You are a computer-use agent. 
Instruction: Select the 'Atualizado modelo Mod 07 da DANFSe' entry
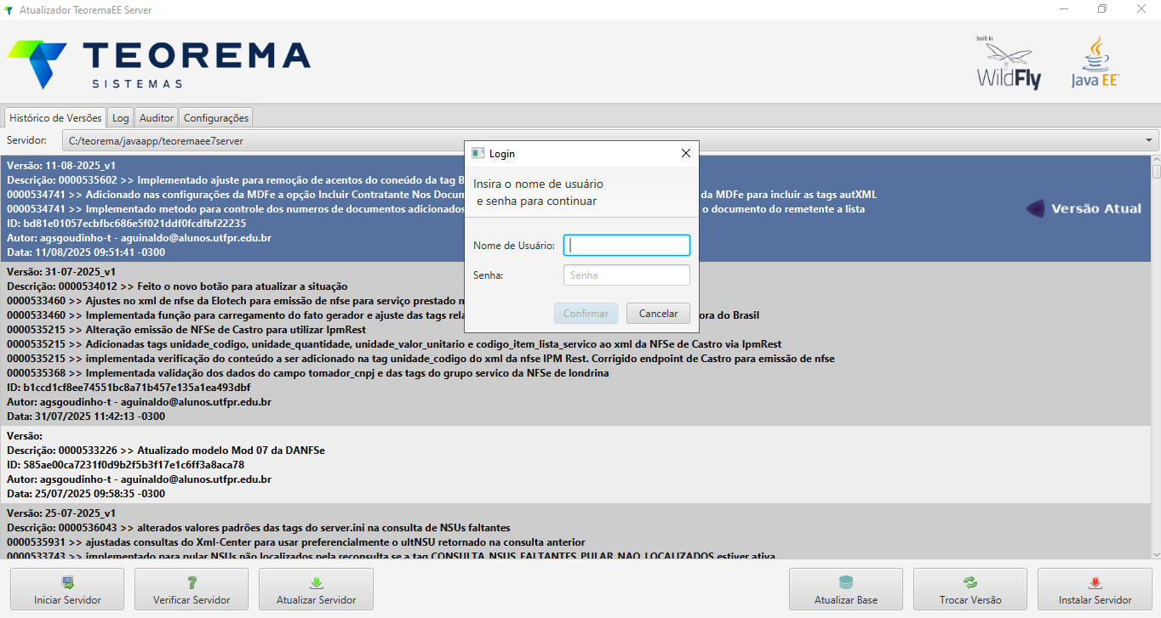(575, 465)
